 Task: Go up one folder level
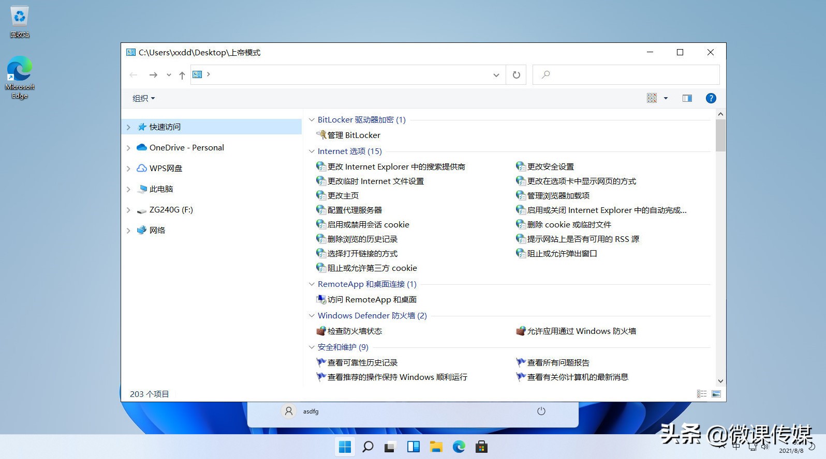[x=182, y=75]
